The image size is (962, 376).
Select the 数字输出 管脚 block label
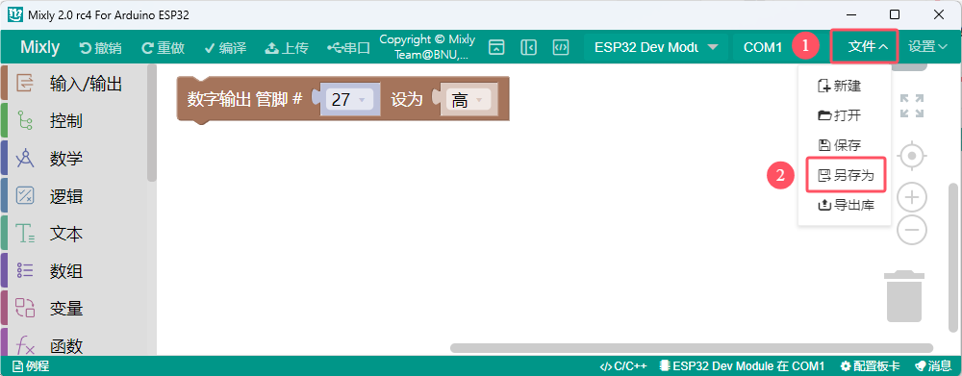(x=244, y=99)
